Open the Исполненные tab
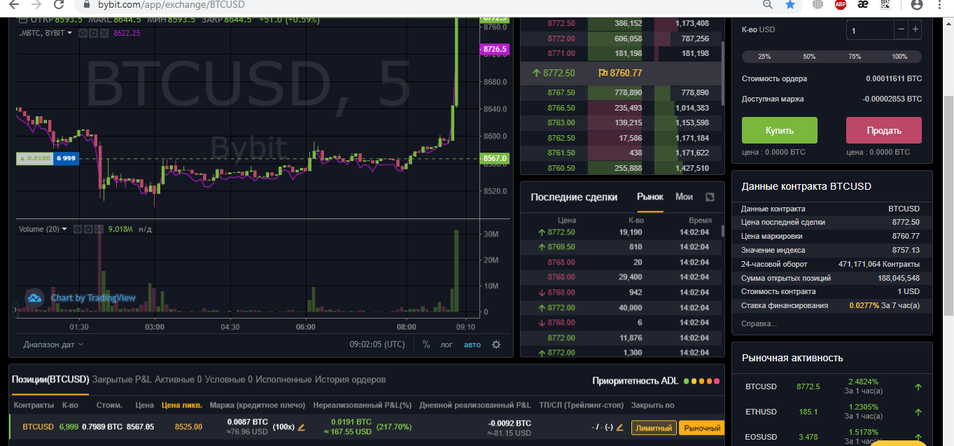 click(x=283, y=379)
